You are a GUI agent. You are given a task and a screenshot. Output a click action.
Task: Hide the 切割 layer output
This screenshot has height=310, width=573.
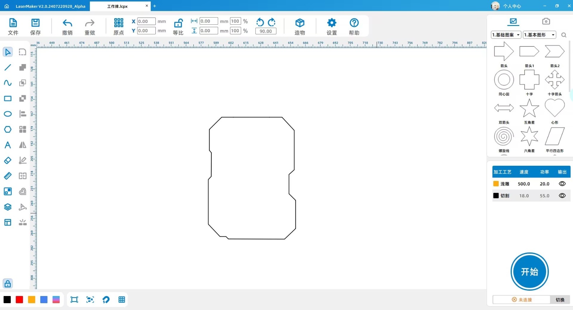[562, 196]
